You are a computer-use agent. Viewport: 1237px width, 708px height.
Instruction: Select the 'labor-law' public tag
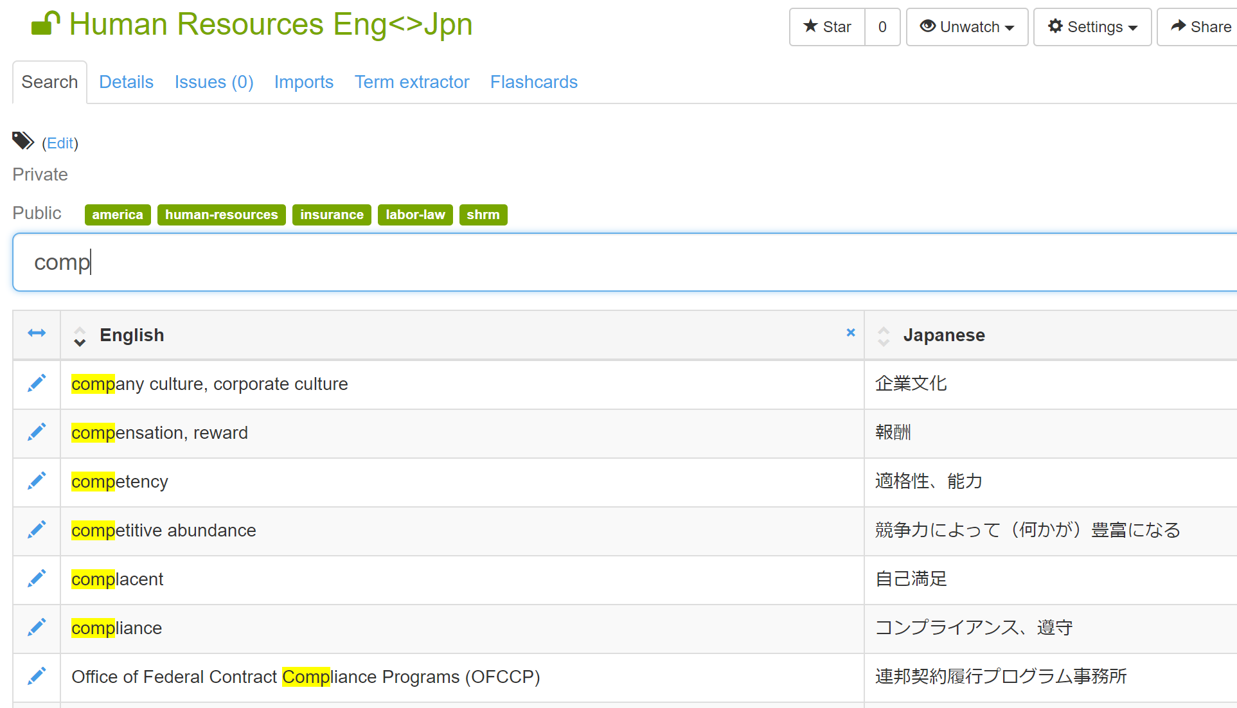415,215
